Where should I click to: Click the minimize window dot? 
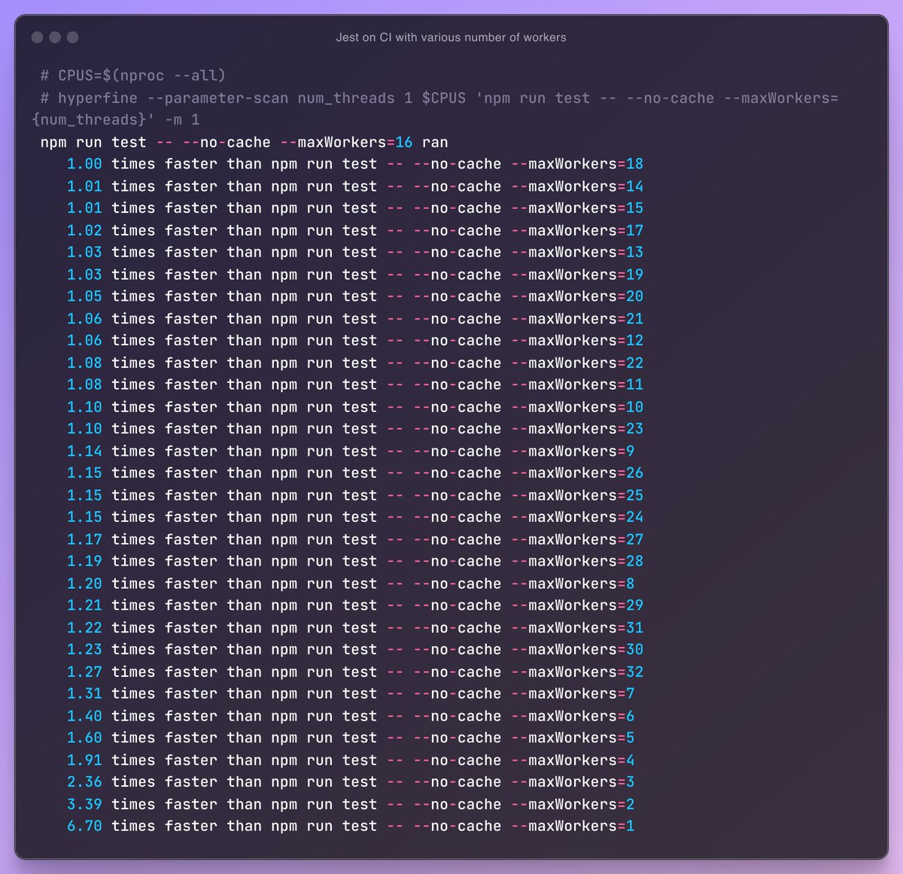pyautogui.click(x=55, y=37)
